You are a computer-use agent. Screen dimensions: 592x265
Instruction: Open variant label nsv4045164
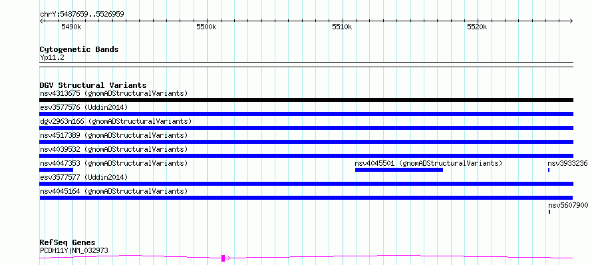click(114, 191)
